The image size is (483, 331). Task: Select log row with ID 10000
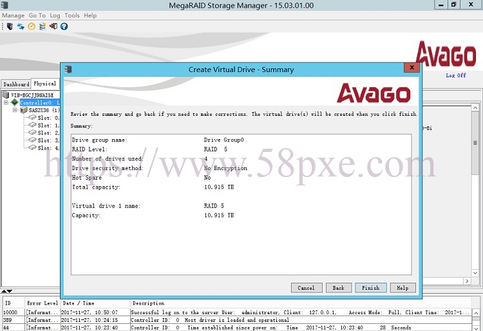pyautogui.click(x=237, y=312)
